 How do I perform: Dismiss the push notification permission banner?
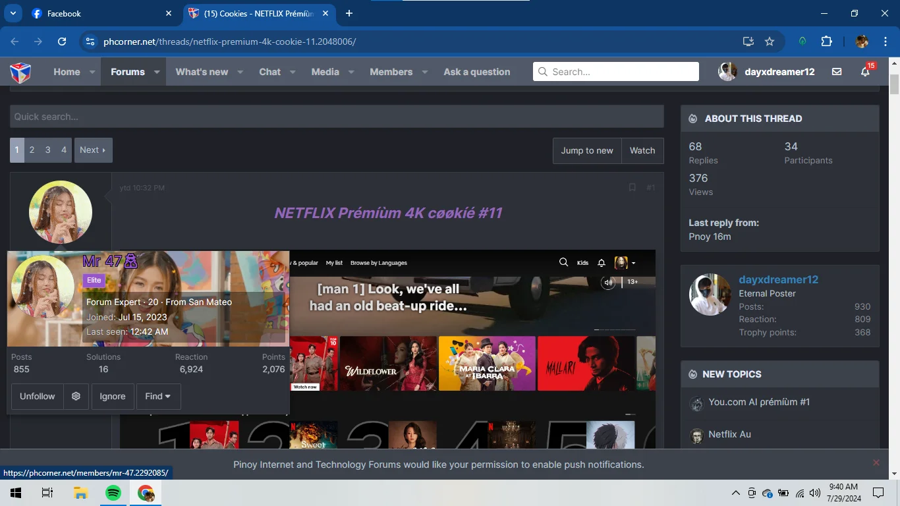pos(876,463)
